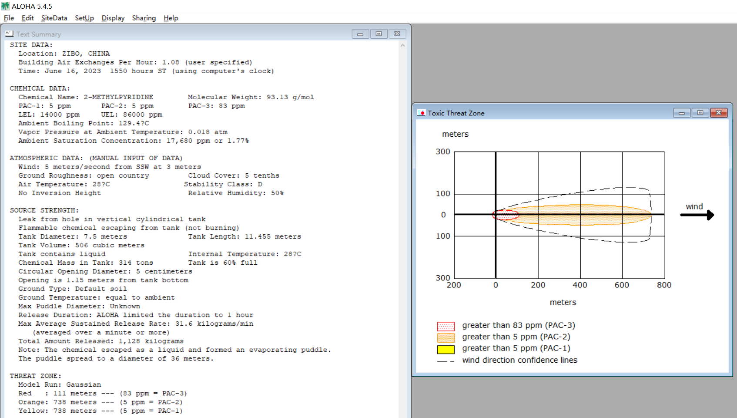Click the ALOHA palm tree application icon
Screen dimensions: 737x418
5,6
